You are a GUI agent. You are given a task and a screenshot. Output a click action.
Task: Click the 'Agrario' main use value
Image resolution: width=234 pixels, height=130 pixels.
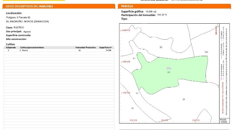pyautogui.click(x=27, y=32)
